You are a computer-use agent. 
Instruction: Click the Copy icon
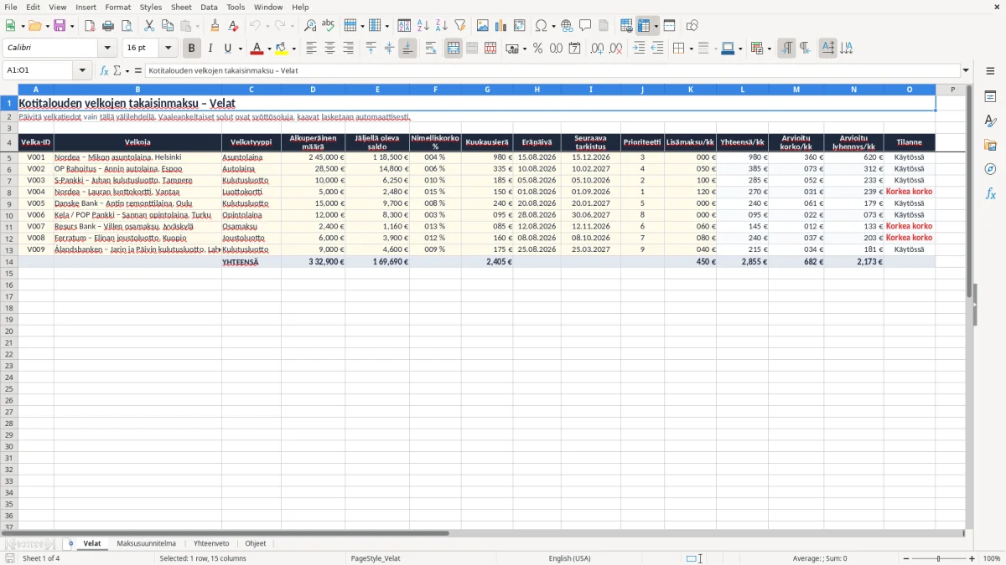(168, 26)
